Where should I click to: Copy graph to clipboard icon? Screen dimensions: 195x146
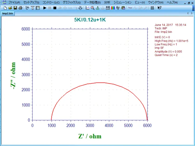point(123,8)
